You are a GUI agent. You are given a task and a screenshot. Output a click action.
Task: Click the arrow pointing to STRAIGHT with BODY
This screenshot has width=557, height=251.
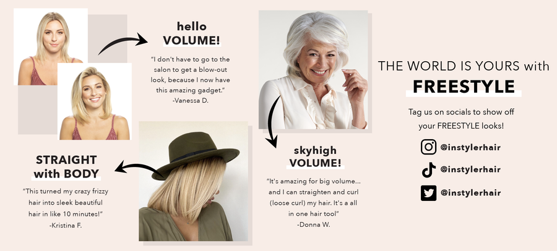point(139,169)
